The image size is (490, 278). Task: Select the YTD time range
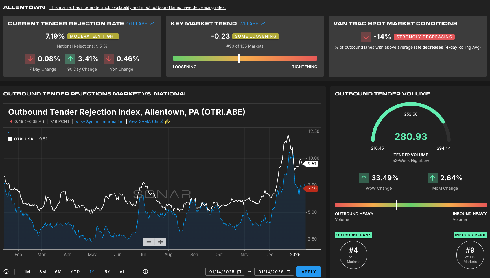pos(75,272)
